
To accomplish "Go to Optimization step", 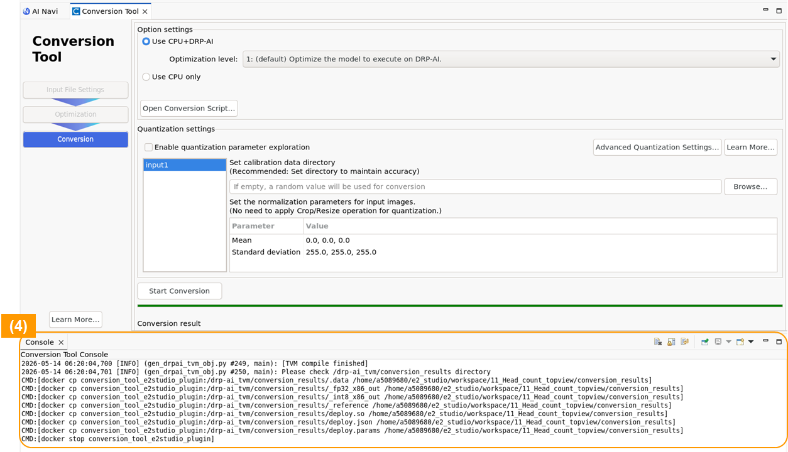I will (75, 114).
